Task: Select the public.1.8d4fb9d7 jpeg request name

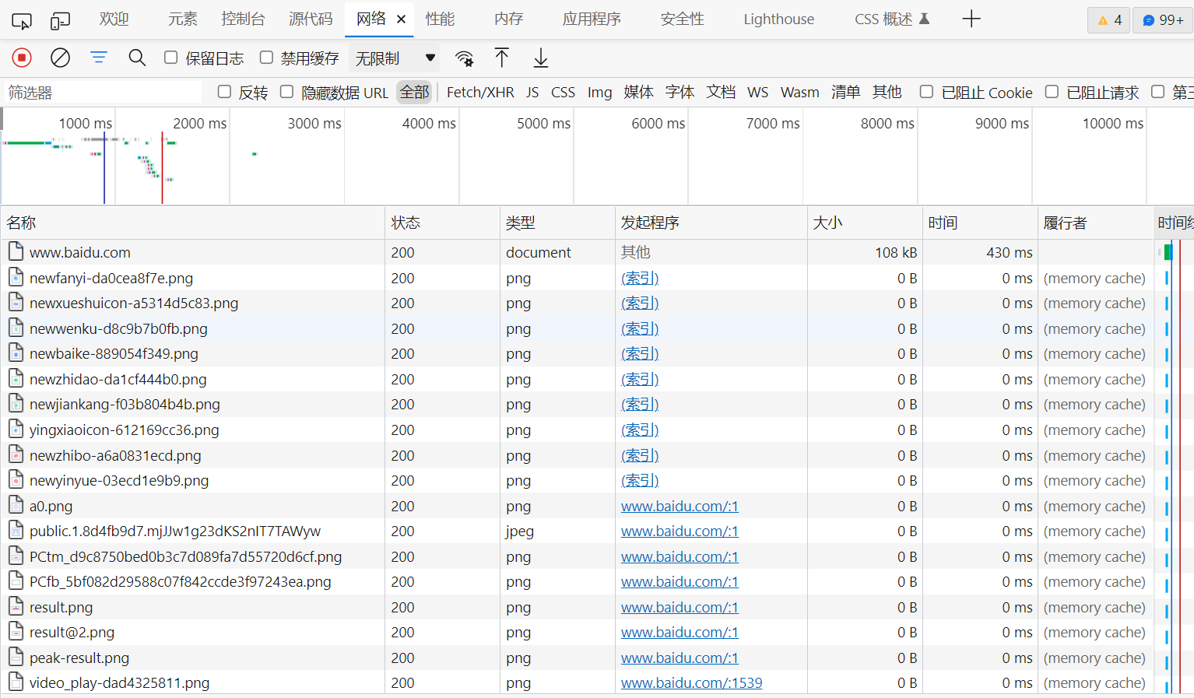Action: point(175,531)
